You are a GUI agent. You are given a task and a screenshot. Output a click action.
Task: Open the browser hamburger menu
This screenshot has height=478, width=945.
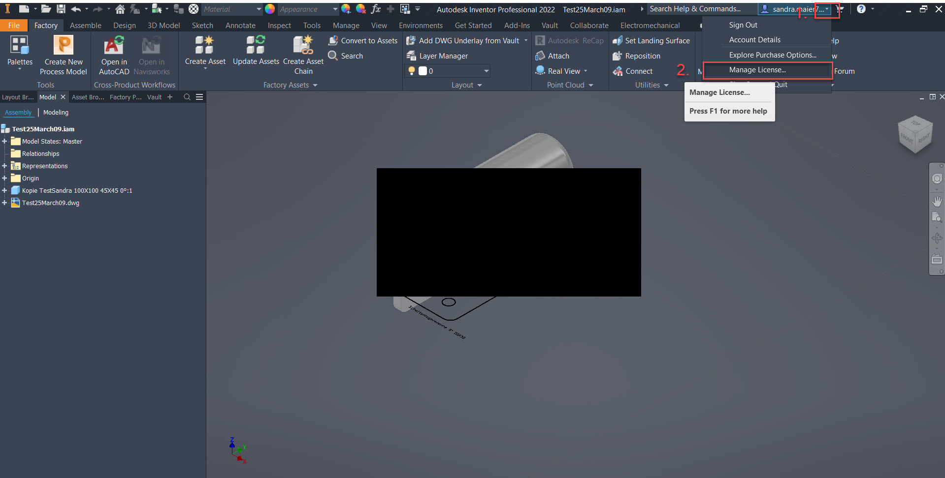click(x=199, y=97)
